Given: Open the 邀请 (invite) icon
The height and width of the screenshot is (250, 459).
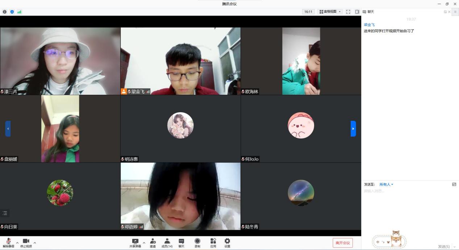Looking at the screenshot, I should [x=153, y=243].
